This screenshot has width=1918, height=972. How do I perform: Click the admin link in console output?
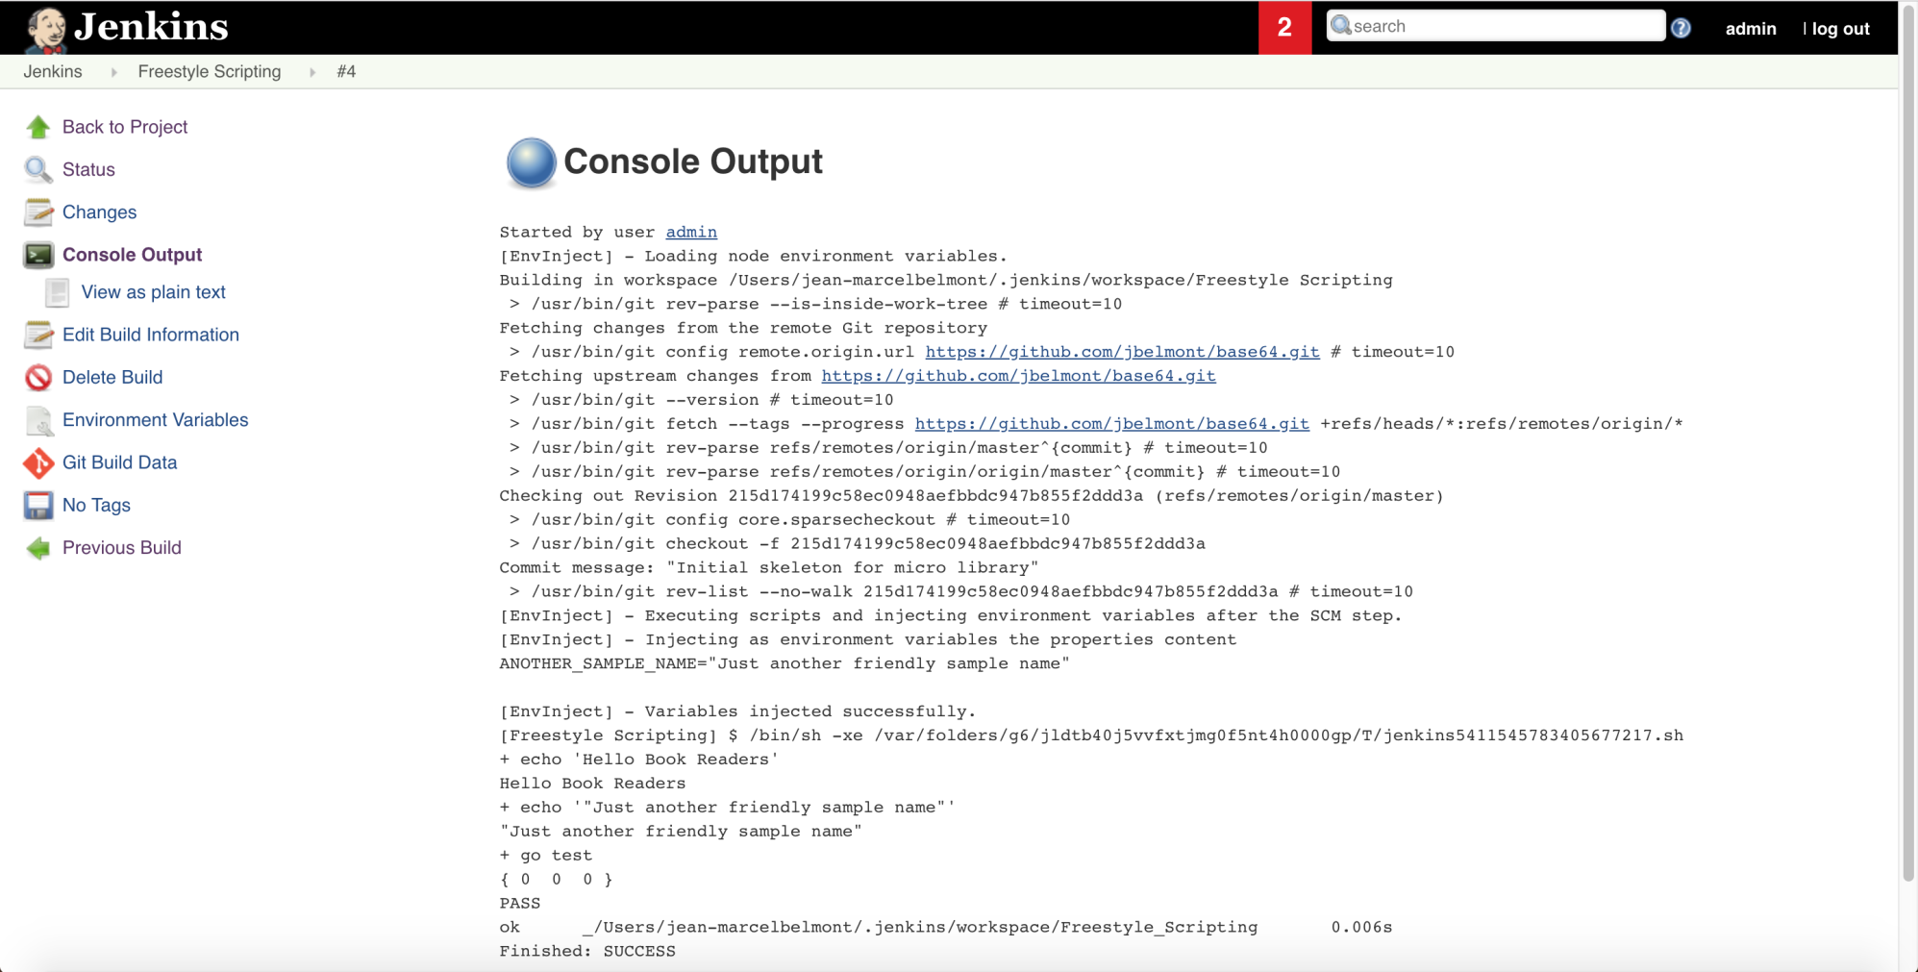click(691, 232)
